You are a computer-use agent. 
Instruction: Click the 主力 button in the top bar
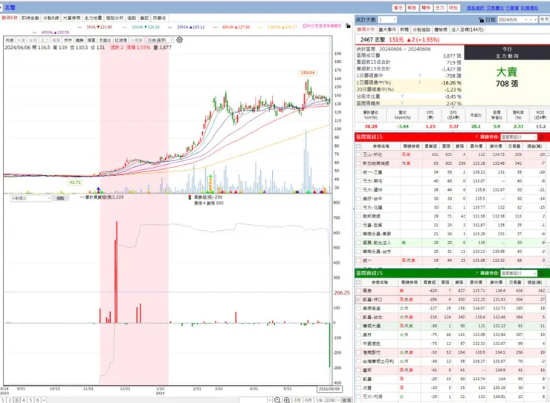440,7
